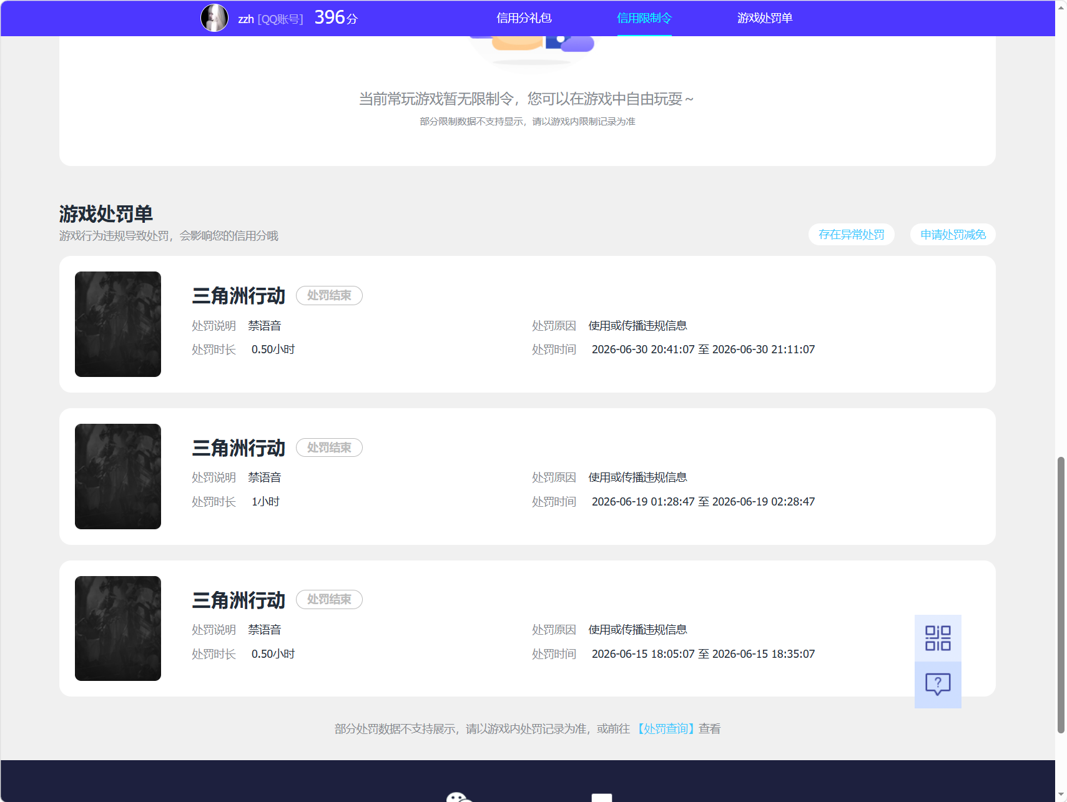Click the scrollbar down arrow
Screen dimensions: 1067x802
click(x=1061, y=795)
